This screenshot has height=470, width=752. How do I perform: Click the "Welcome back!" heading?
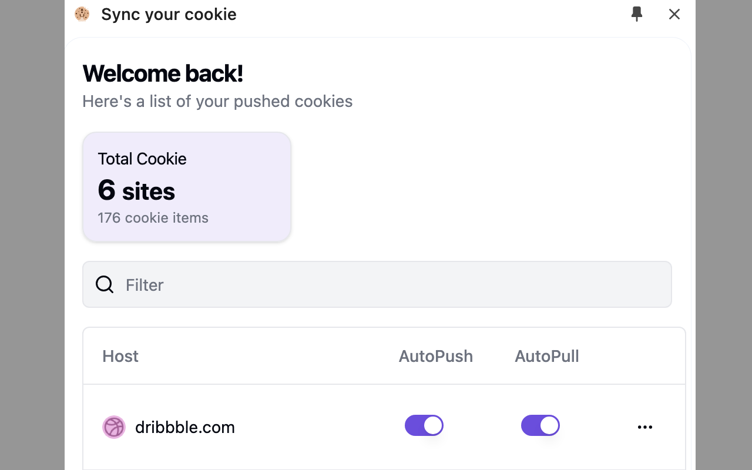[x=163, y=73]
